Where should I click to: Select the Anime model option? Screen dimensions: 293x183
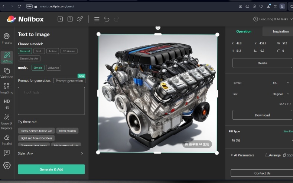click(52, 51)
